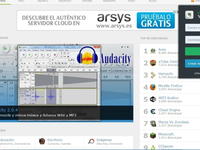
Task: Click the PRUÉBALO GRATIS ad button
Action: click(x=156, y=20)
